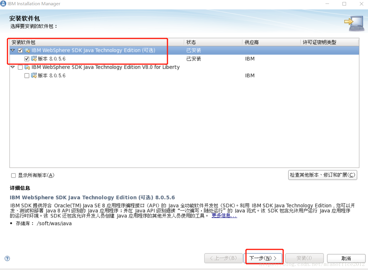This screenshot has width=368, height=270.
Task: Click the 安装软件包 column header
Action: [97, 42]
